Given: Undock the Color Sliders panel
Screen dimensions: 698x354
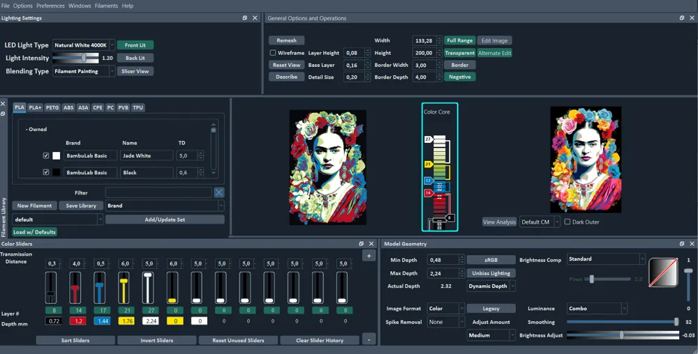Looking at the screenshot, I should 362,244.
